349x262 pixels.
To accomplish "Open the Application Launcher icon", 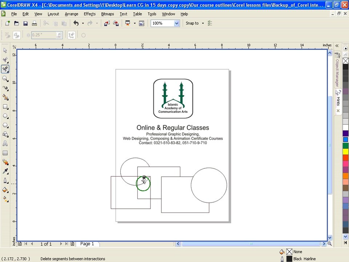I will 128,23.
